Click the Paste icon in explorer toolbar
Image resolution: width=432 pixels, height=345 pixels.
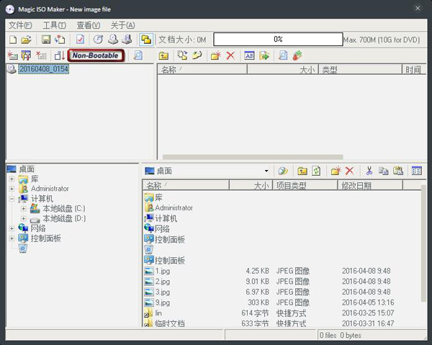398,171
